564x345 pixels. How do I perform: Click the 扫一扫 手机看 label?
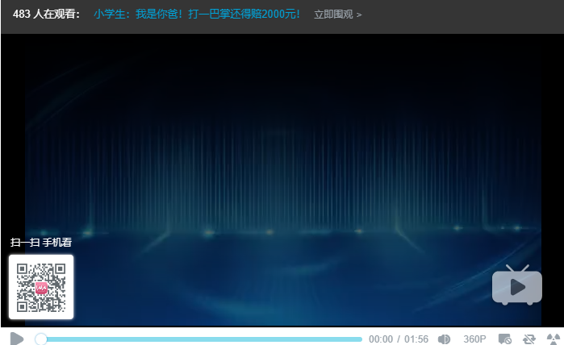(41, 242)
